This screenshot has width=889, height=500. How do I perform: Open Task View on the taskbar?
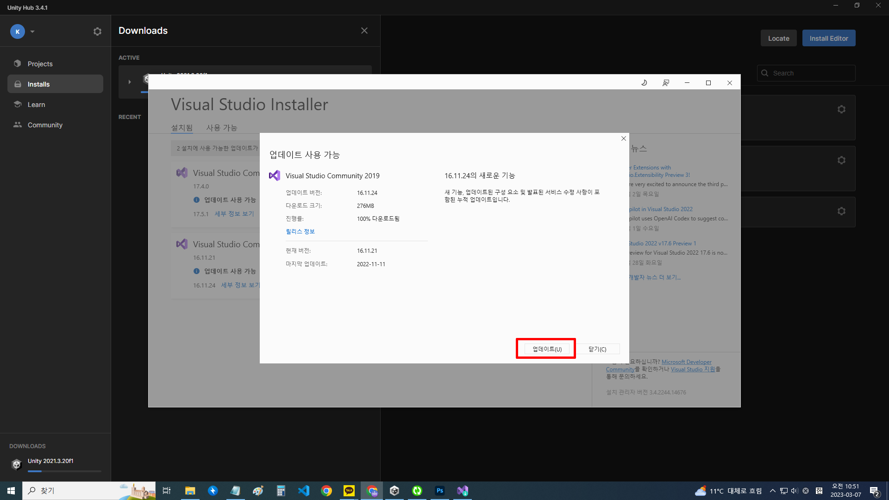[167, 491]
